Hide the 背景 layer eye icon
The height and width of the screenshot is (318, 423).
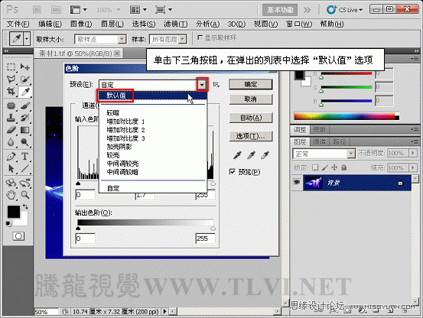coord(297,182)
